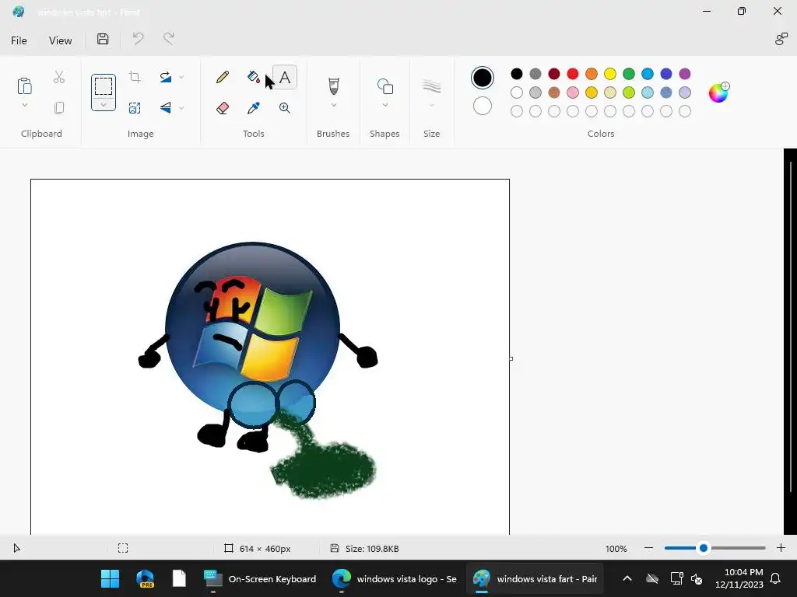Image resolution: width=797 pixels, height=597 pixels.
Task: Expand the Brushes dropdown chevron
Action: click(x=334, y=105)
